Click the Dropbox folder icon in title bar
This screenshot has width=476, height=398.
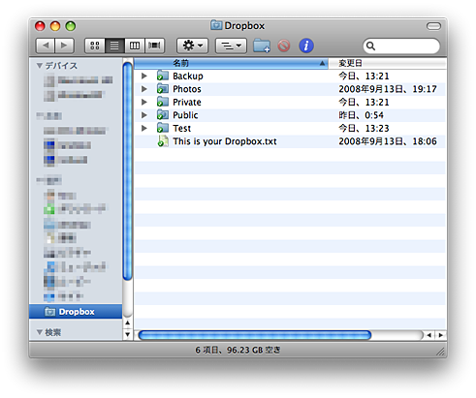[216, 25]
